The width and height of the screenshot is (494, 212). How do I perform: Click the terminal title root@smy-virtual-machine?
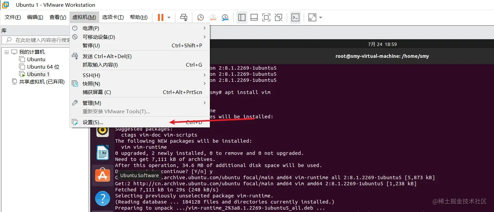382,56
